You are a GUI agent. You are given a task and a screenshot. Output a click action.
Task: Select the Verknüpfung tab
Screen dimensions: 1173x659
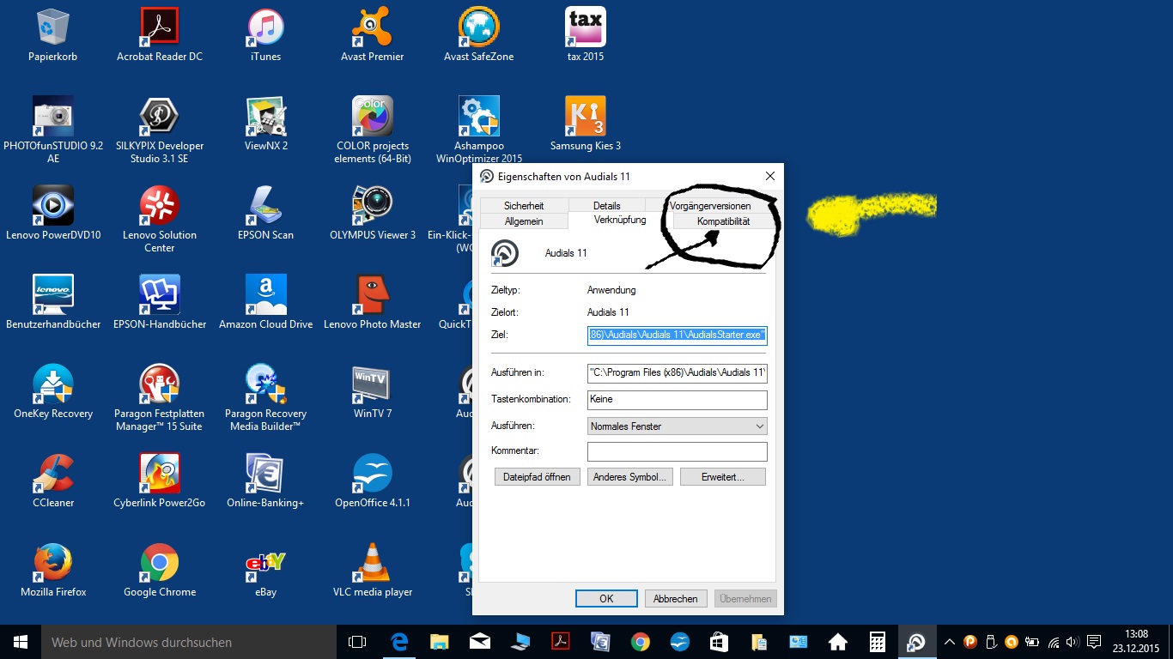[620, 221]
